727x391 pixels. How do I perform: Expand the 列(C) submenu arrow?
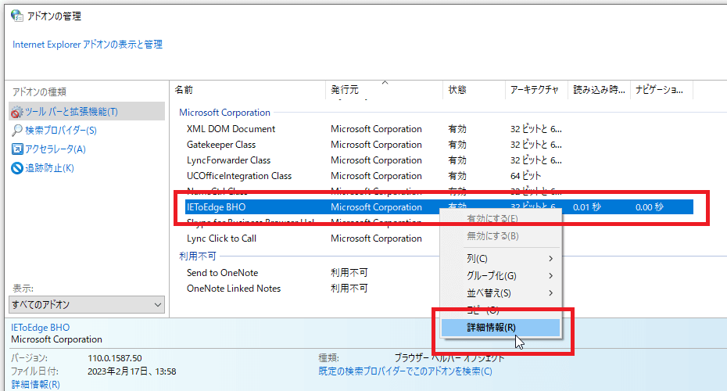click(x=550, y=259)
